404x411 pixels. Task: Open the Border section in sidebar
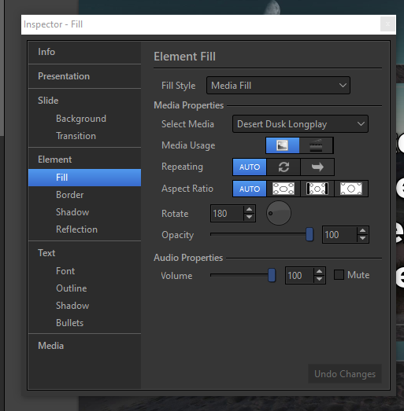tap(69, 195)
